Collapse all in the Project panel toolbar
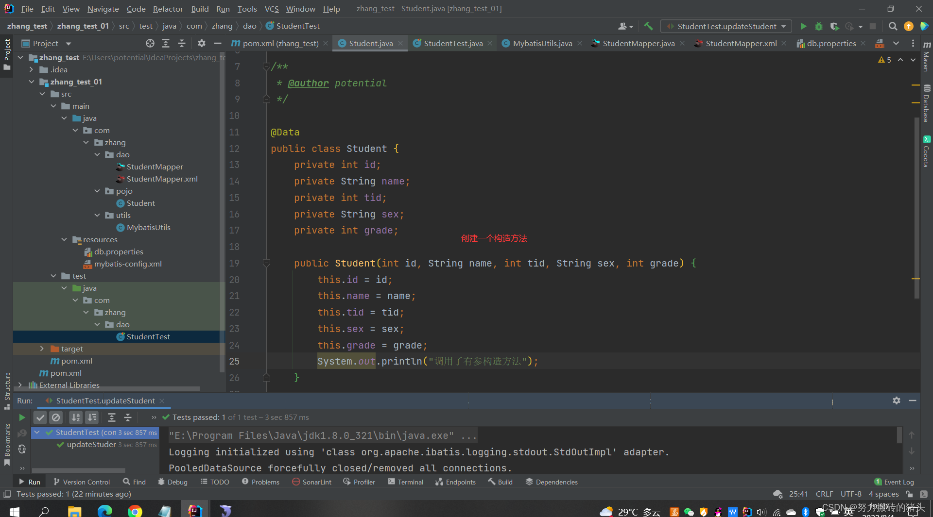Viewport: 933px width, 517px height. (182, 44)
